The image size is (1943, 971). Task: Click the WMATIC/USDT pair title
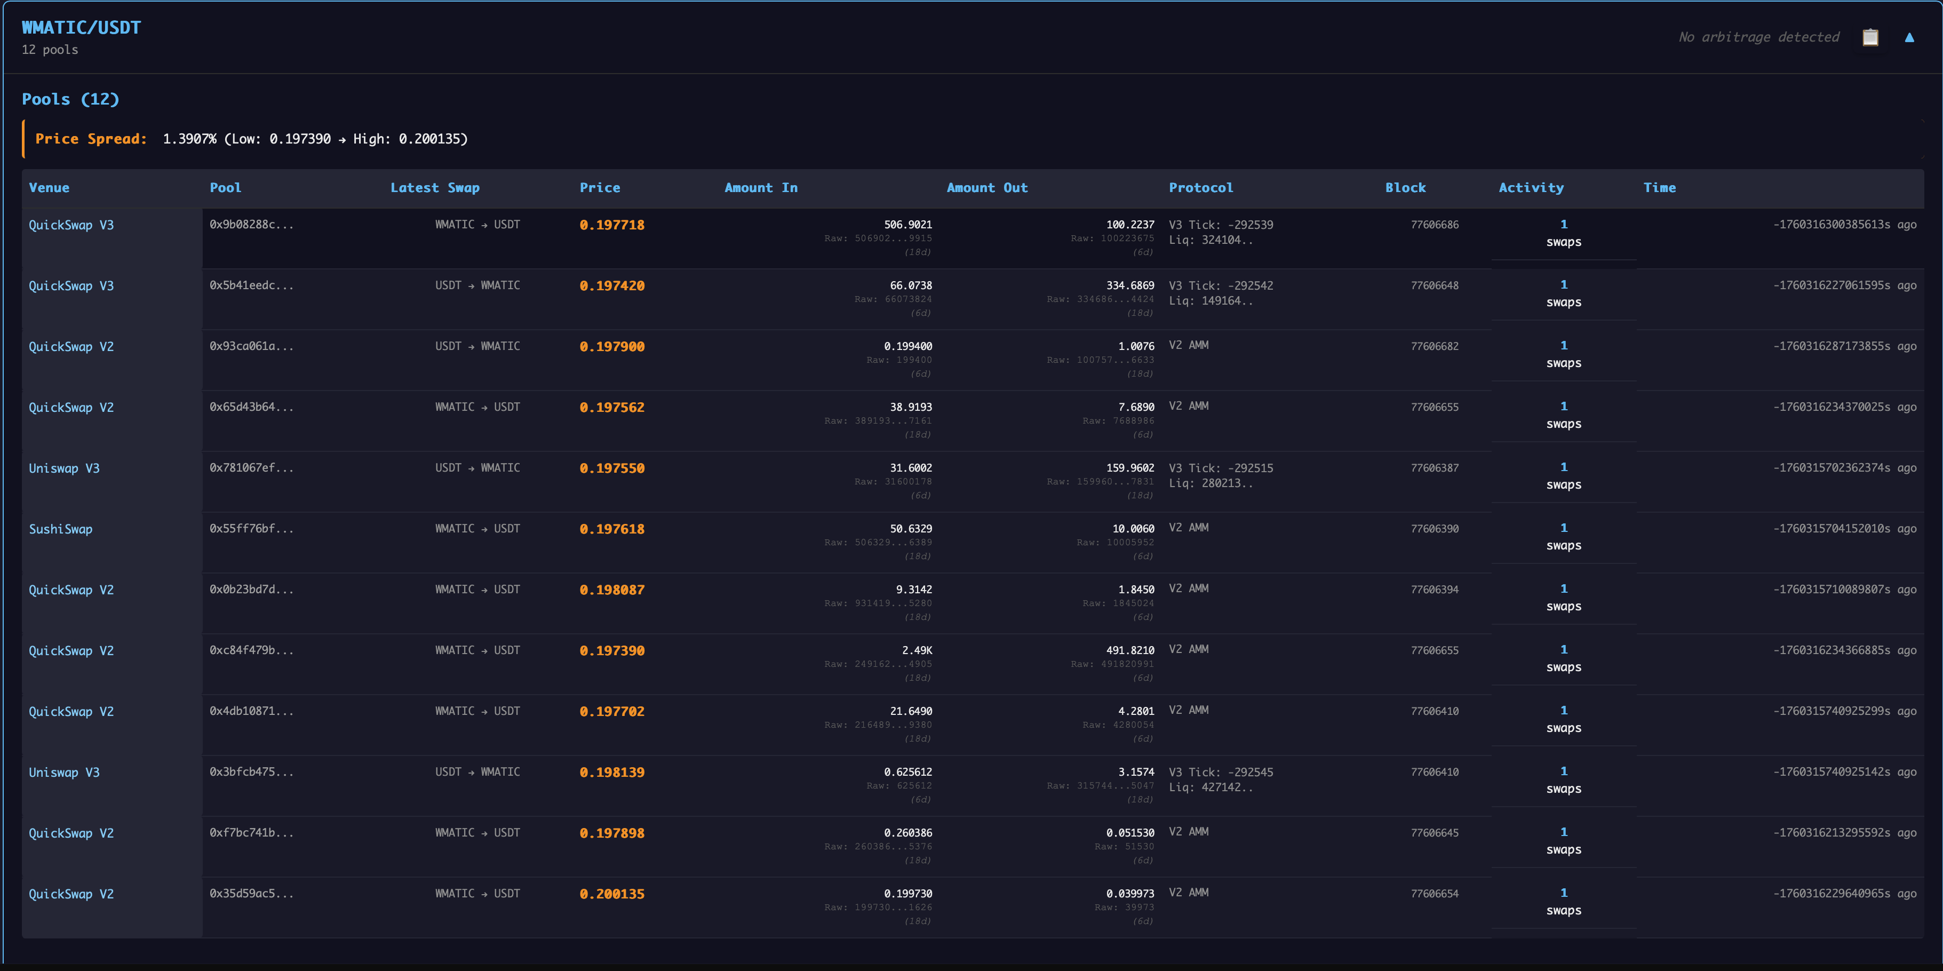click(82, 28)
